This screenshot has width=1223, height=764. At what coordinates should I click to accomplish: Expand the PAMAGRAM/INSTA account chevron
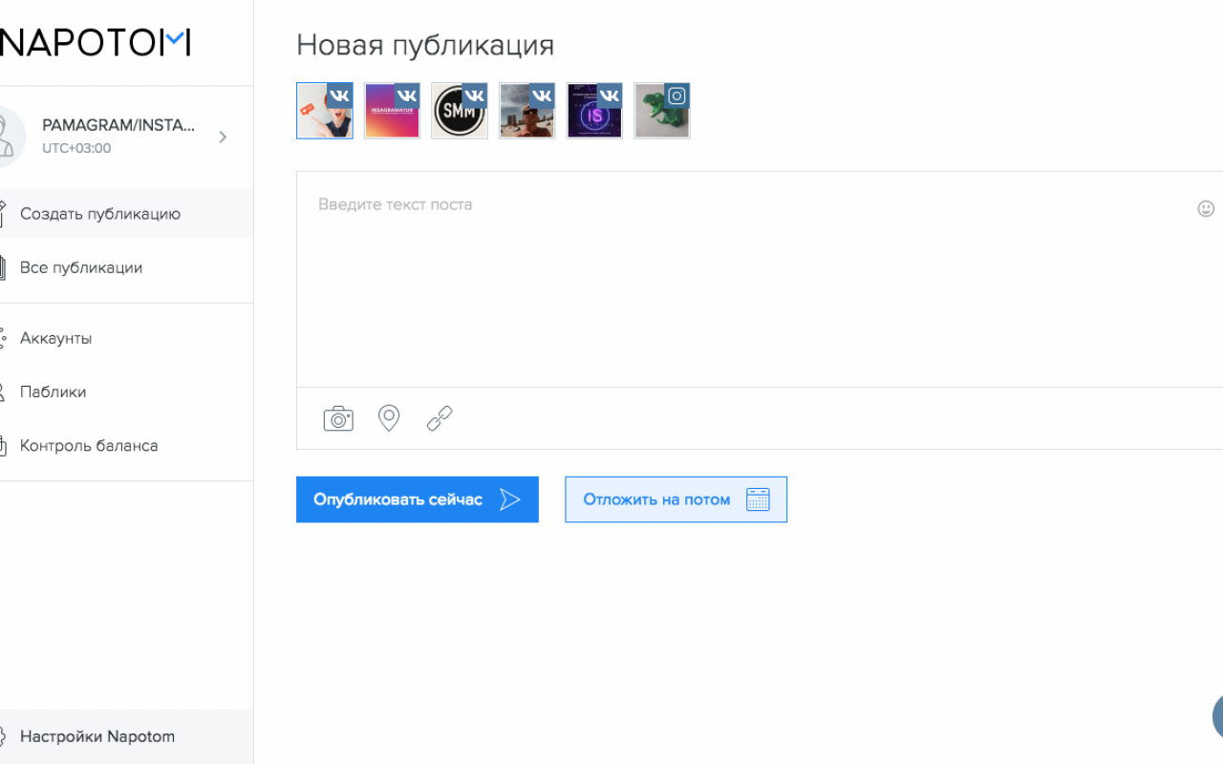click(x=223, y=137)
